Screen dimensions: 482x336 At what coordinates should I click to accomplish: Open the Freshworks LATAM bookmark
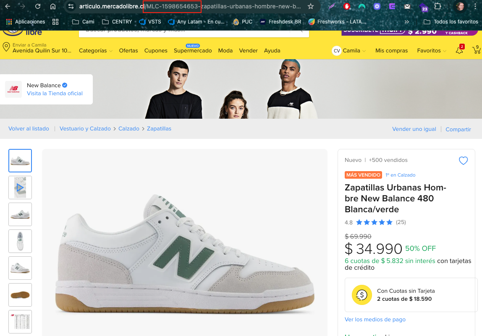tap(337, 21)
